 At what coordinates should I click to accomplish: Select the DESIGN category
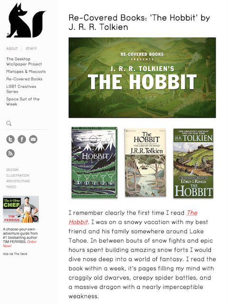pos(12,170)
